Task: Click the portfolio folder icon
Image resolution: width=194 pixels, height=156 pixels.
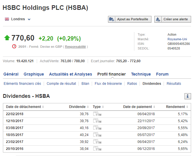Action: tap(111, 19)
